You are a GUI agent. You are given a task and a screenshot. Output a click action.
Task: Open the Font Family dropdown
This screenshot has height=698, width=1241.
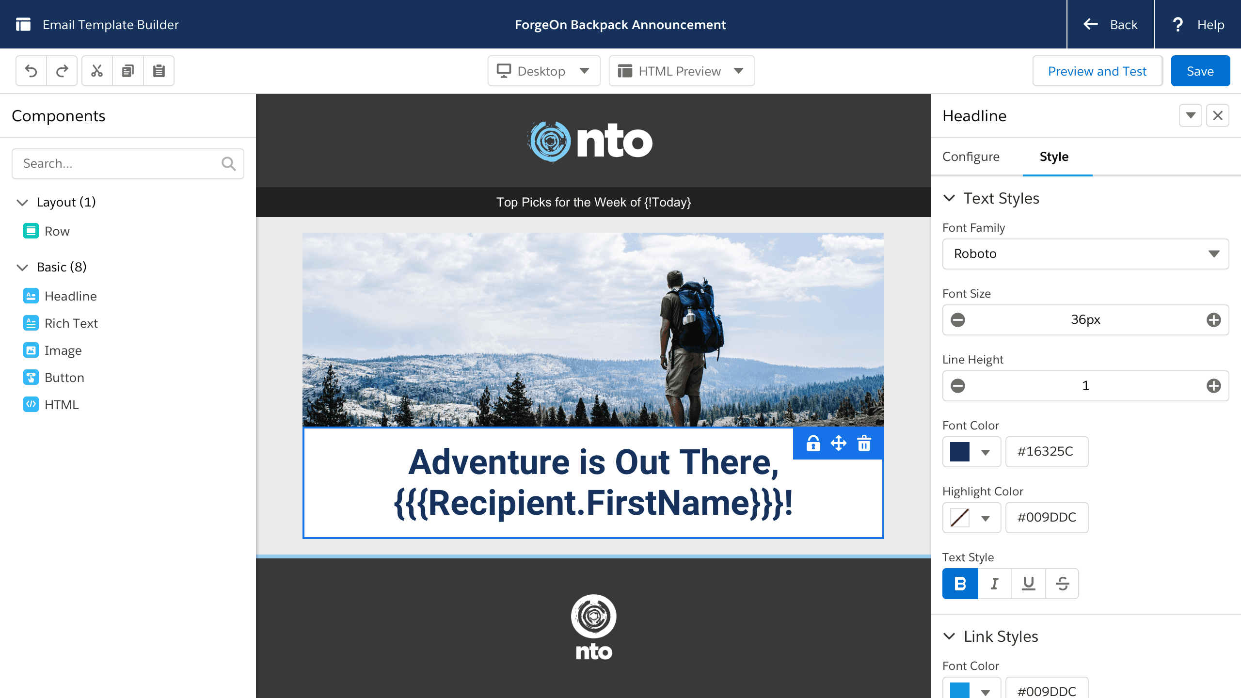pyautogui.click(x=1085, y=254)
